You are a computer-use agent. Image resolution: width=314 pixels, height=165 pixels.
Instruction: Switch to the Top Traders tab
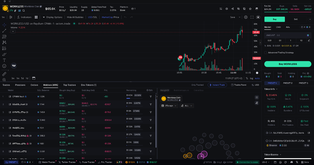[x=69, y=85]
